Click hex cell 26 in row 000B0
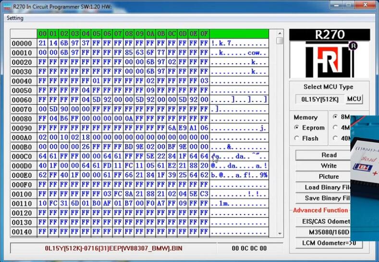The image size is (379, 262). coord(86,147)
